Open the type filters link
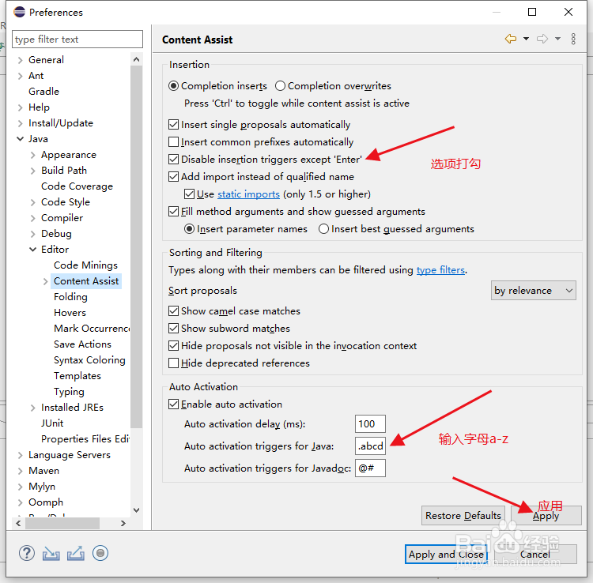593x583 pixels. click(440, 270)
